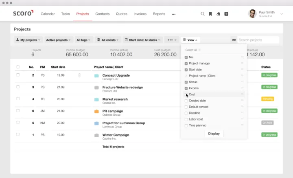Screen dimensions: 293x178
Task: Tick the Deadline column checkbox
Action: 186,113
